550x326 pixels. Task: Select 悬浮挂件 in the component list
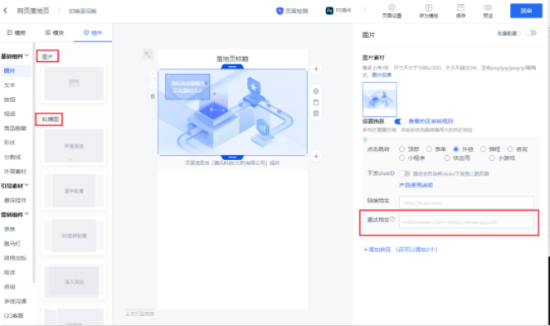pyautogui.click(x=15, y=201)
